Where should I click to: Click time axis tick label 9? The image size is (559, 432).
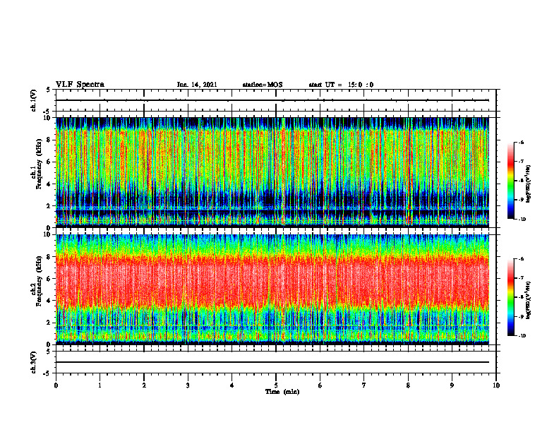tap(452, 385)
